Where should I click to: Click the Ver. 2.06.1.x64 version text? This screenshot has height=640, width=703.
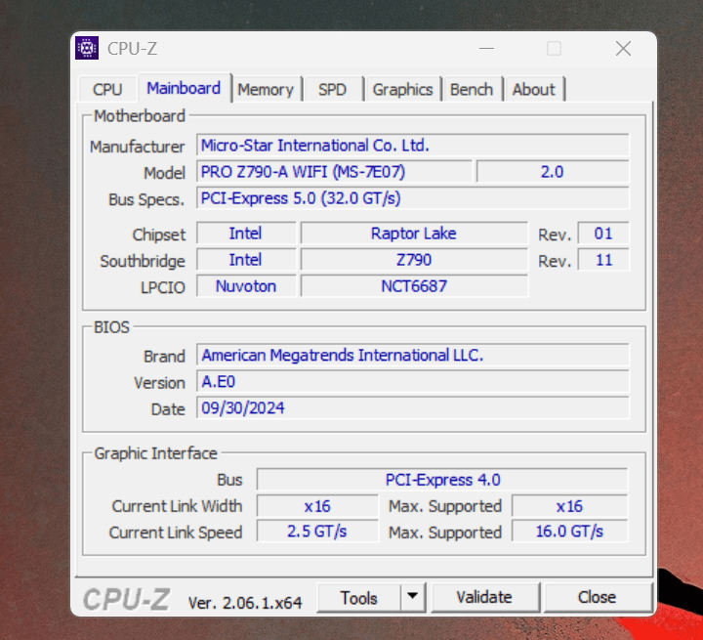pos(245,603)
